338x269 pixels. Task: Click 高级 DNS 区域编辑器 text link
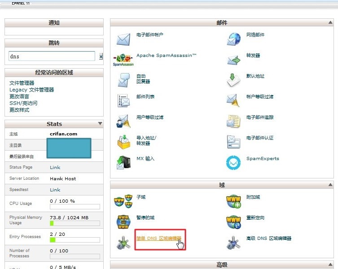(x=269, y=238)
